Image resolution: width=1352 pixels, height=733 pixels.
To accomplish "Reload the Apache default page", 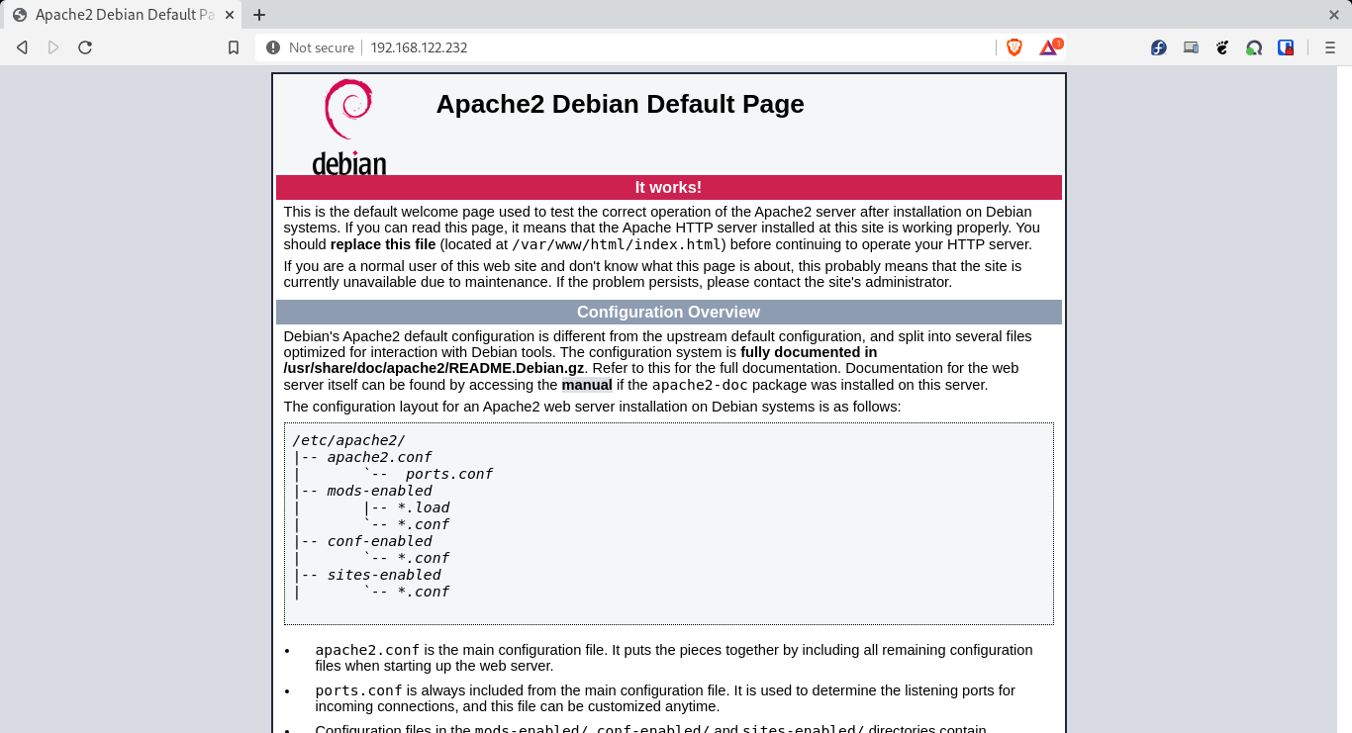I will pos(85,47).
